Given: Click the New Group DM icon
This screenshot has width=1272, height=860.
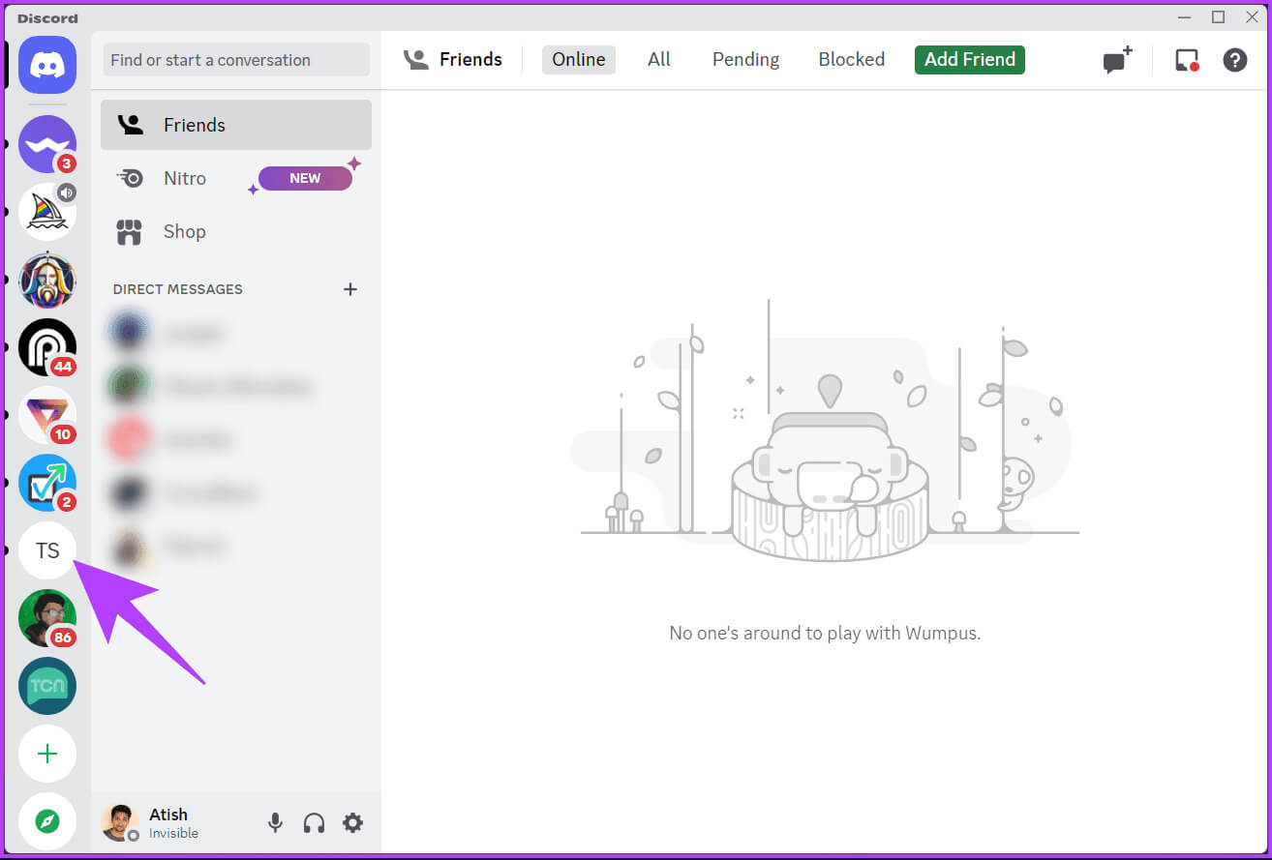Looking at the screenshot, I should coord(1117,60).
